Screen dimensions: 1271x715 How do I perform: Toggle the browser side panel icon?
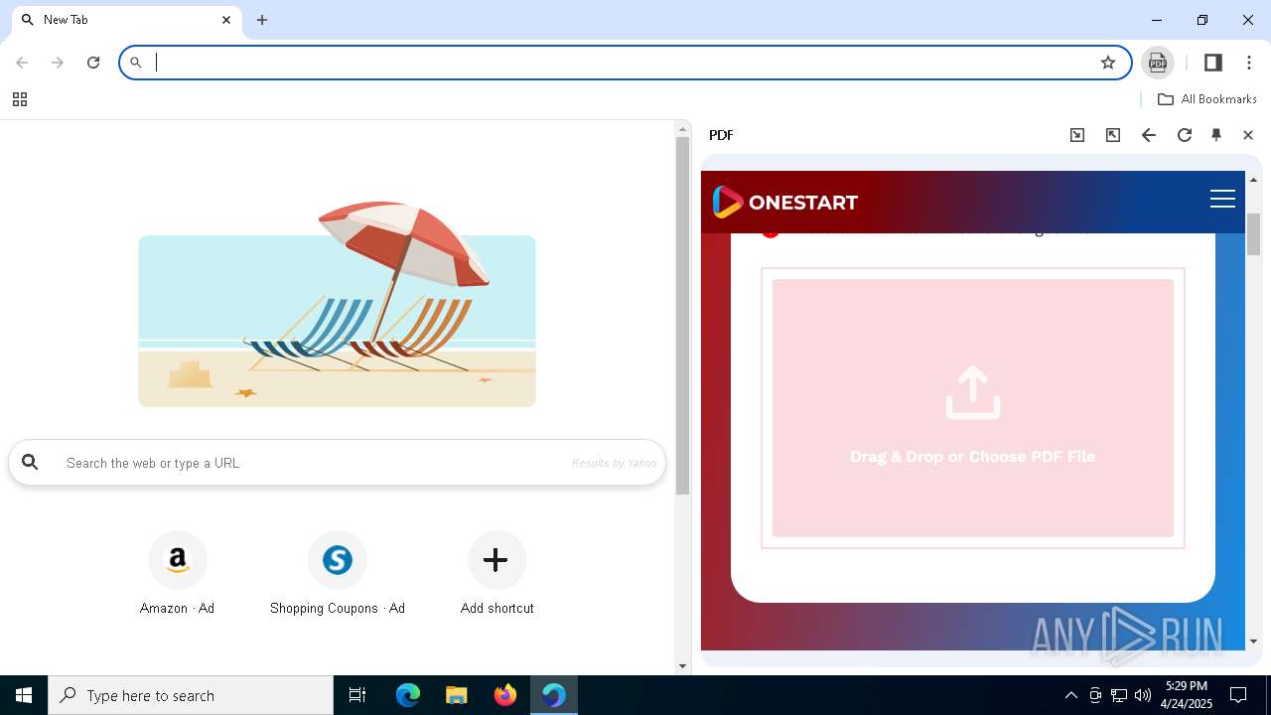click(1212, 63)
